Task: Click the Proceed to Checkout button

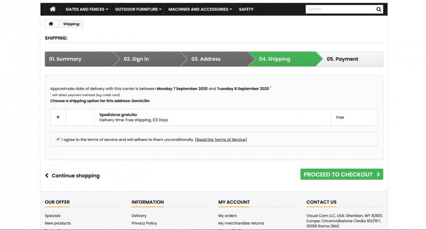Action: 342,174
